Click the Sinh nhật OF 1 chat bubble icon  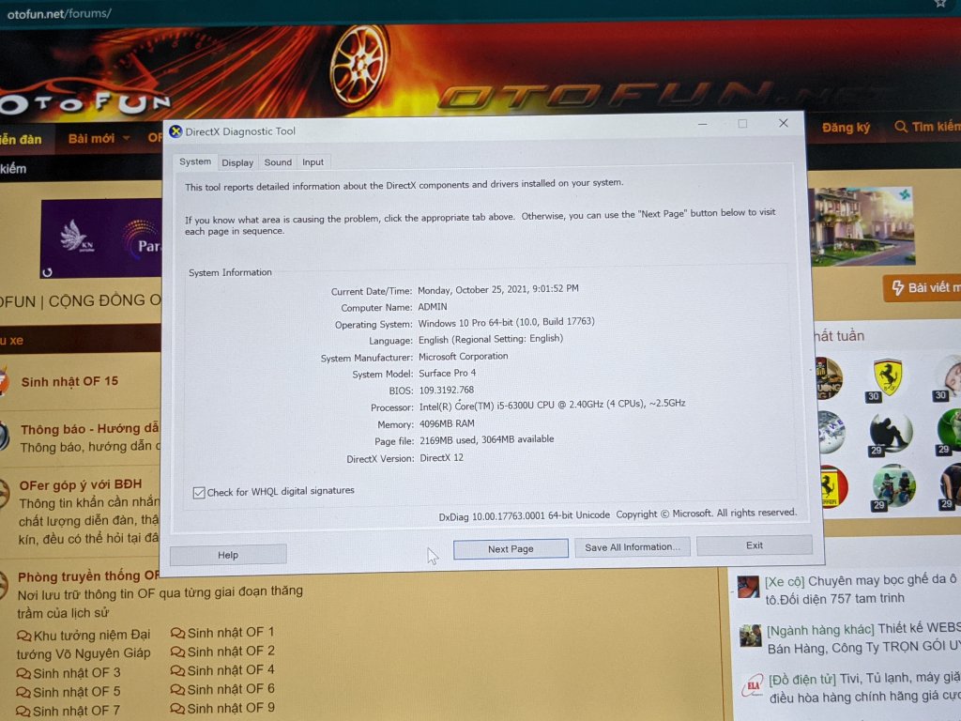(x=177, y=633)
